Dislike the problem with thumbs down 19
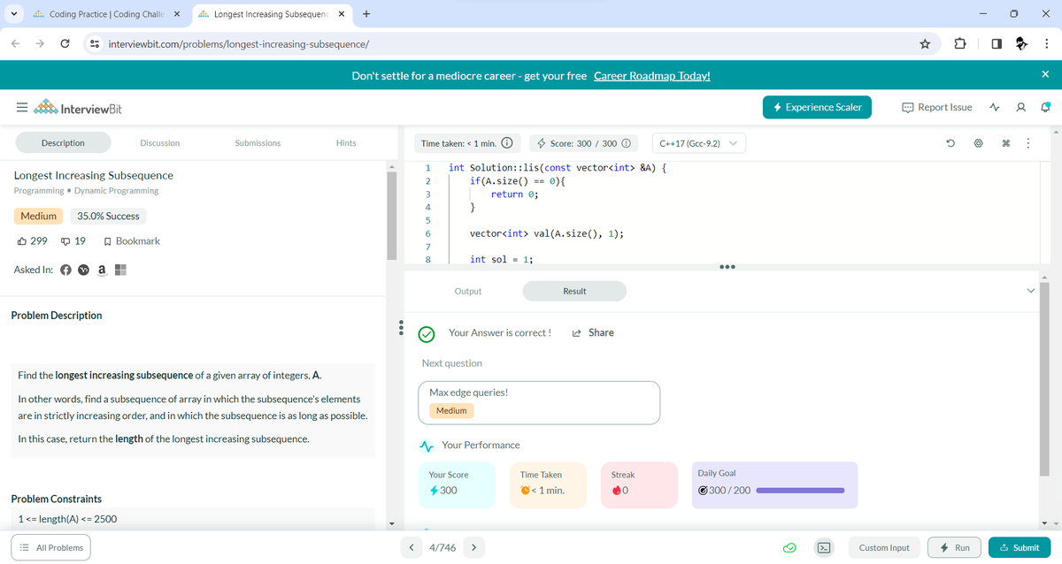The height and width of the screenshot is (564, 1062). 73,241
